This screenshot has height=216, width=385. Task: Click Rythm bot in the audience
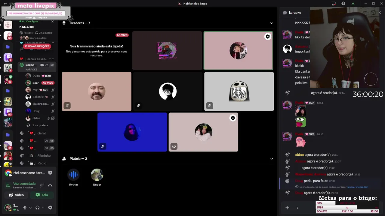[x=73, y=177]
